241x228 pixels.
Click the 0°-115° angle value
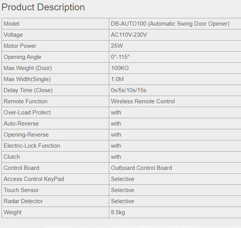click(x=120, y=57)
